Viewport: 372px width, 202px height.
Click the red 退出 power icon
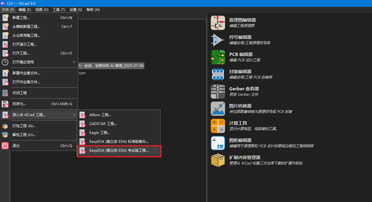coord(5,146)
